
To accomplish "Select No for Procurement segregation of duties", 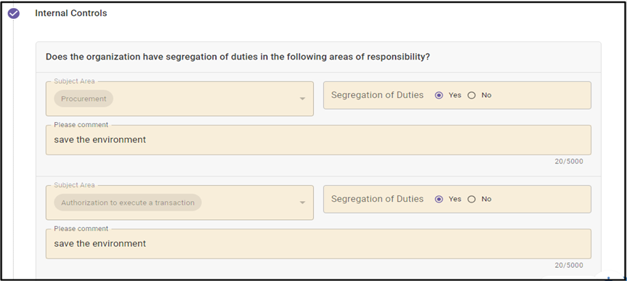I will (472, 95).
